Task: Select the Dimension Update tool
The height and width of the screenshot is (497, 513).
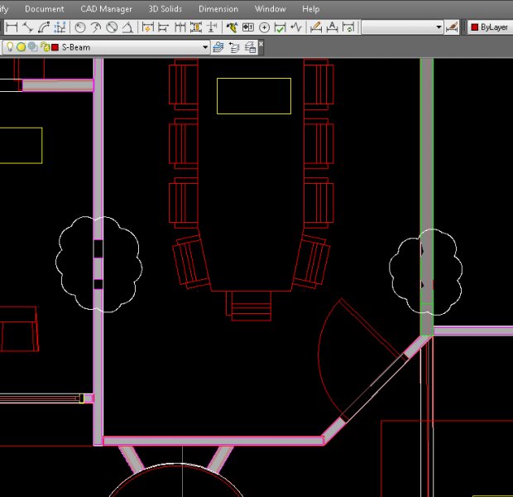Action: pyautogui.click(x=348, y=27)
